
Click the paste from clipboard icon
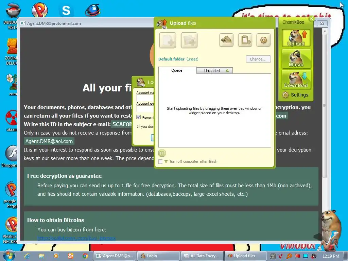point(245,40)
